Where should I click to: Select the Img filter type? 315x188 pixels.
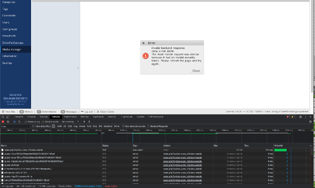click(76, 126)
